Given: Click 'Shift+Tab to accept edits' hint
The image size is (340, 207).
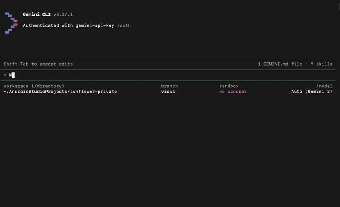Looking at the screenshot, I should click(38, 64).
